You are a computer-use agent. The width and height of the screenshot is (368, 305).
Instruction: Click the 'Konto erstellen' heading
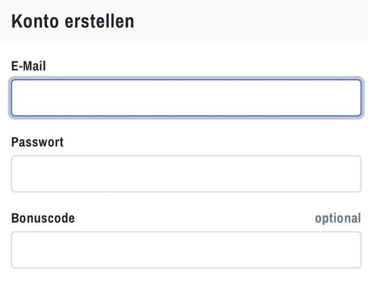click(x=72, y=21)
